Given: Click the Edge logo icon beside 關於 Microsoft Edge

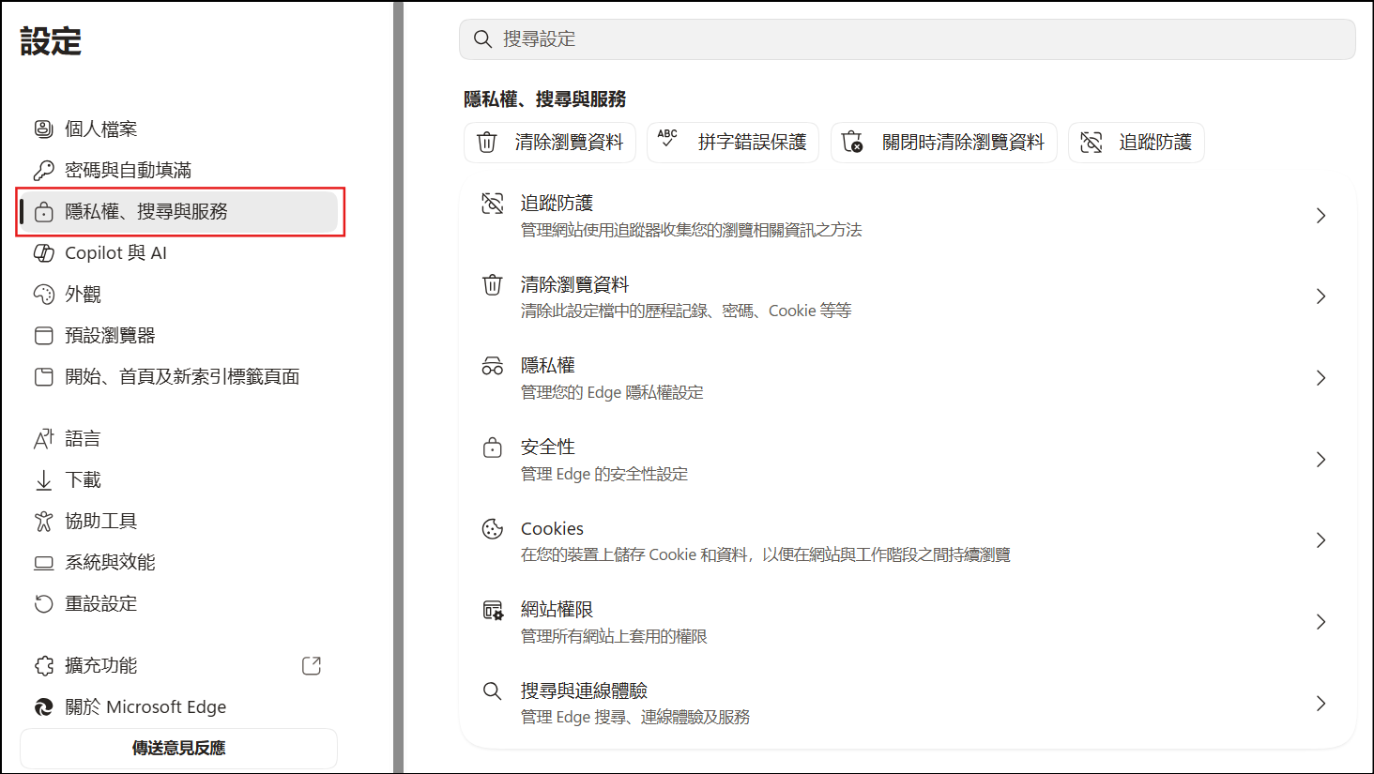Looking at the screenshot, I should [43, 706].
